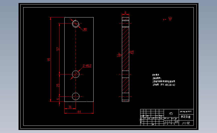The image size is (217, 133).
Task: Click the 25 vertical dimension text
Action: click(58, 85)
